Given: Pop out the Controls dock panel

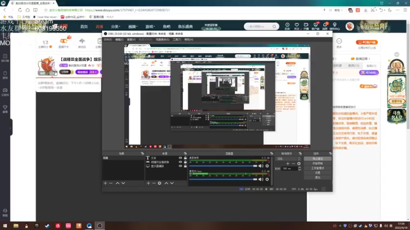Looking at the screenshot, I should 330,154.
